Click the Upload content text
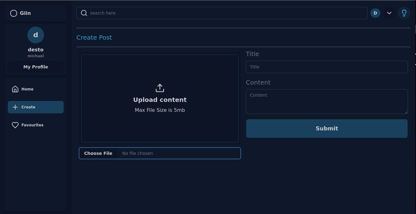Viewport: 416px width, 214px height. tap(160, 100)
